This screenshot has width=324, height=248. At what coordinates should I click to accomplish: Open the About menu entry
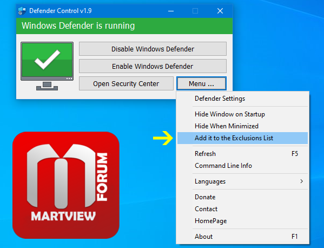point(242,237)
